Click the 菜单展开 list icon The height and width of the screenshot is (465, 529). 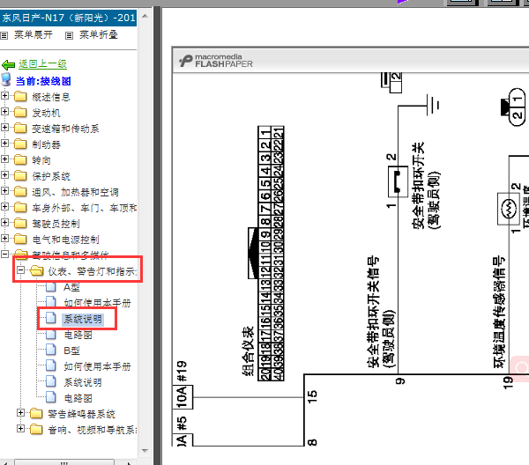click(4, 35)
